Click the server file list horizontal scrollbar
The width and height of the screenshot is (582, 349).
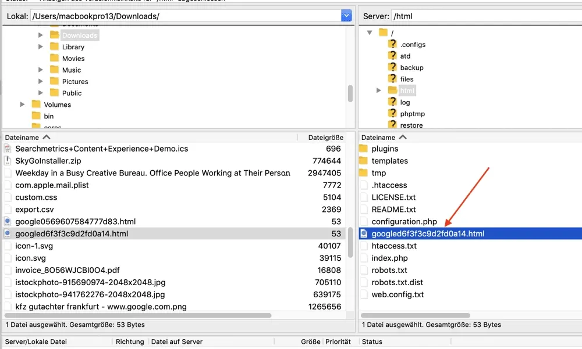click(x=416, y=315)
